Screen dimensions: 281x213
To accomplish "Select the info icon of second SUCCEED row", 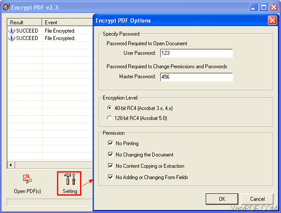I will [x=12, y=38].
